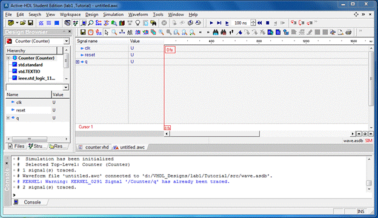Select std.standard in hierarchy

pyautogui.click(x=30, y=65)
